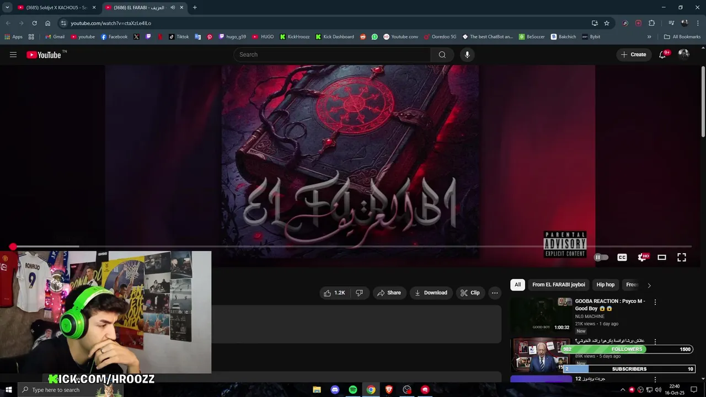Viewport: 706px width, 397px height.
Task: Mute the EL FARABI tab audio
Action: point(173,8)
